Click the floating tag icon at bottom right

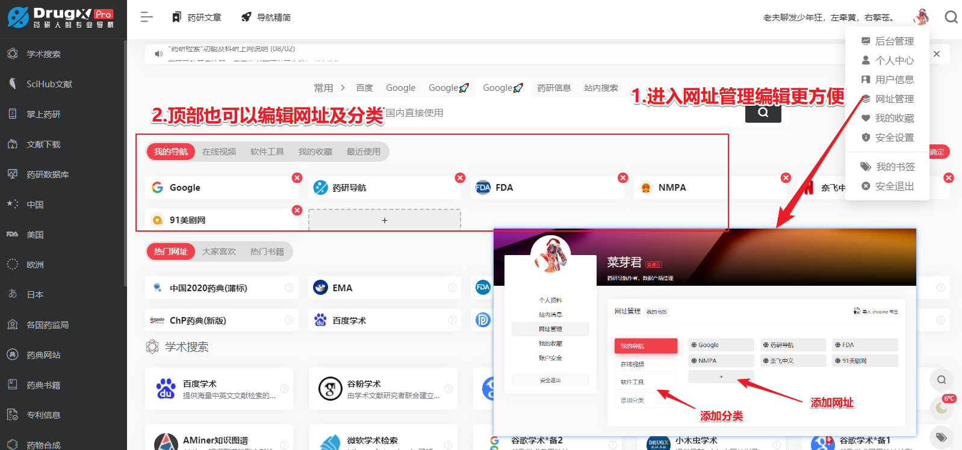[x=942, y=437]
